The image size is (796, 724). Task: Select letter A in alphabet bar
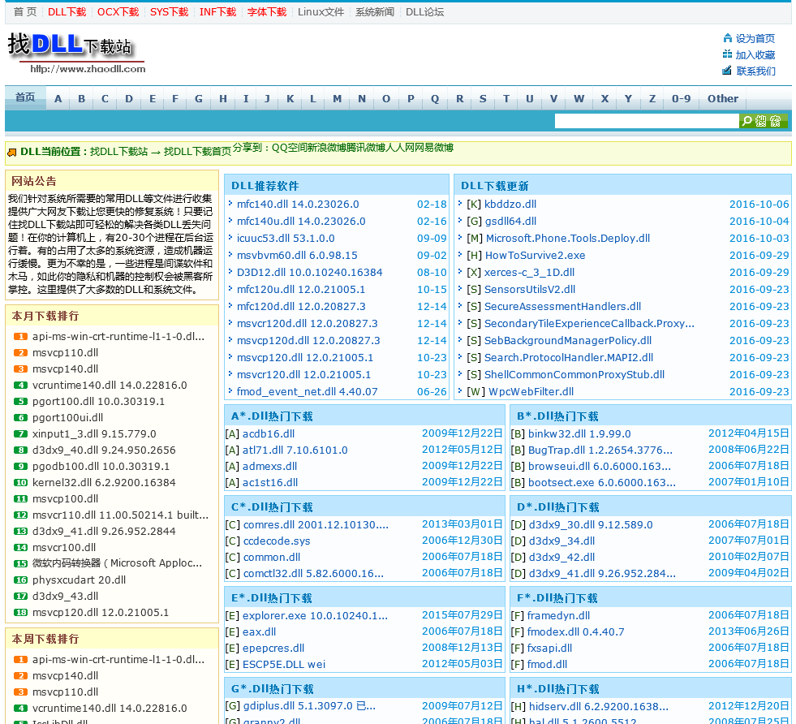(x=58, y=98)
